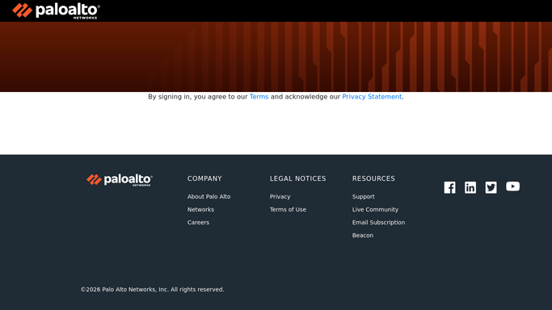
Task: Go to About Palo Alto footer link
Action: point(209,196)
